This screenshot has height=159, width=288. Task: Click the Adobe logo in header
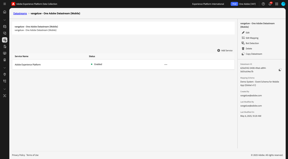(13, 4)
